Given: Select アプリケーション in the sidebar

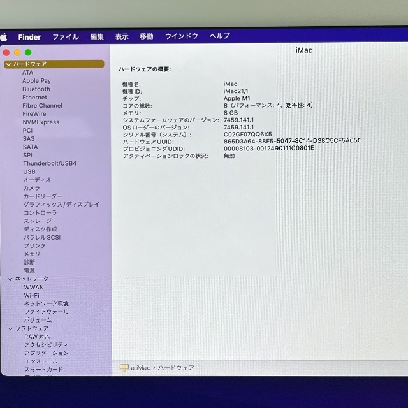Looking at the screenshot, I should [47, 353].
